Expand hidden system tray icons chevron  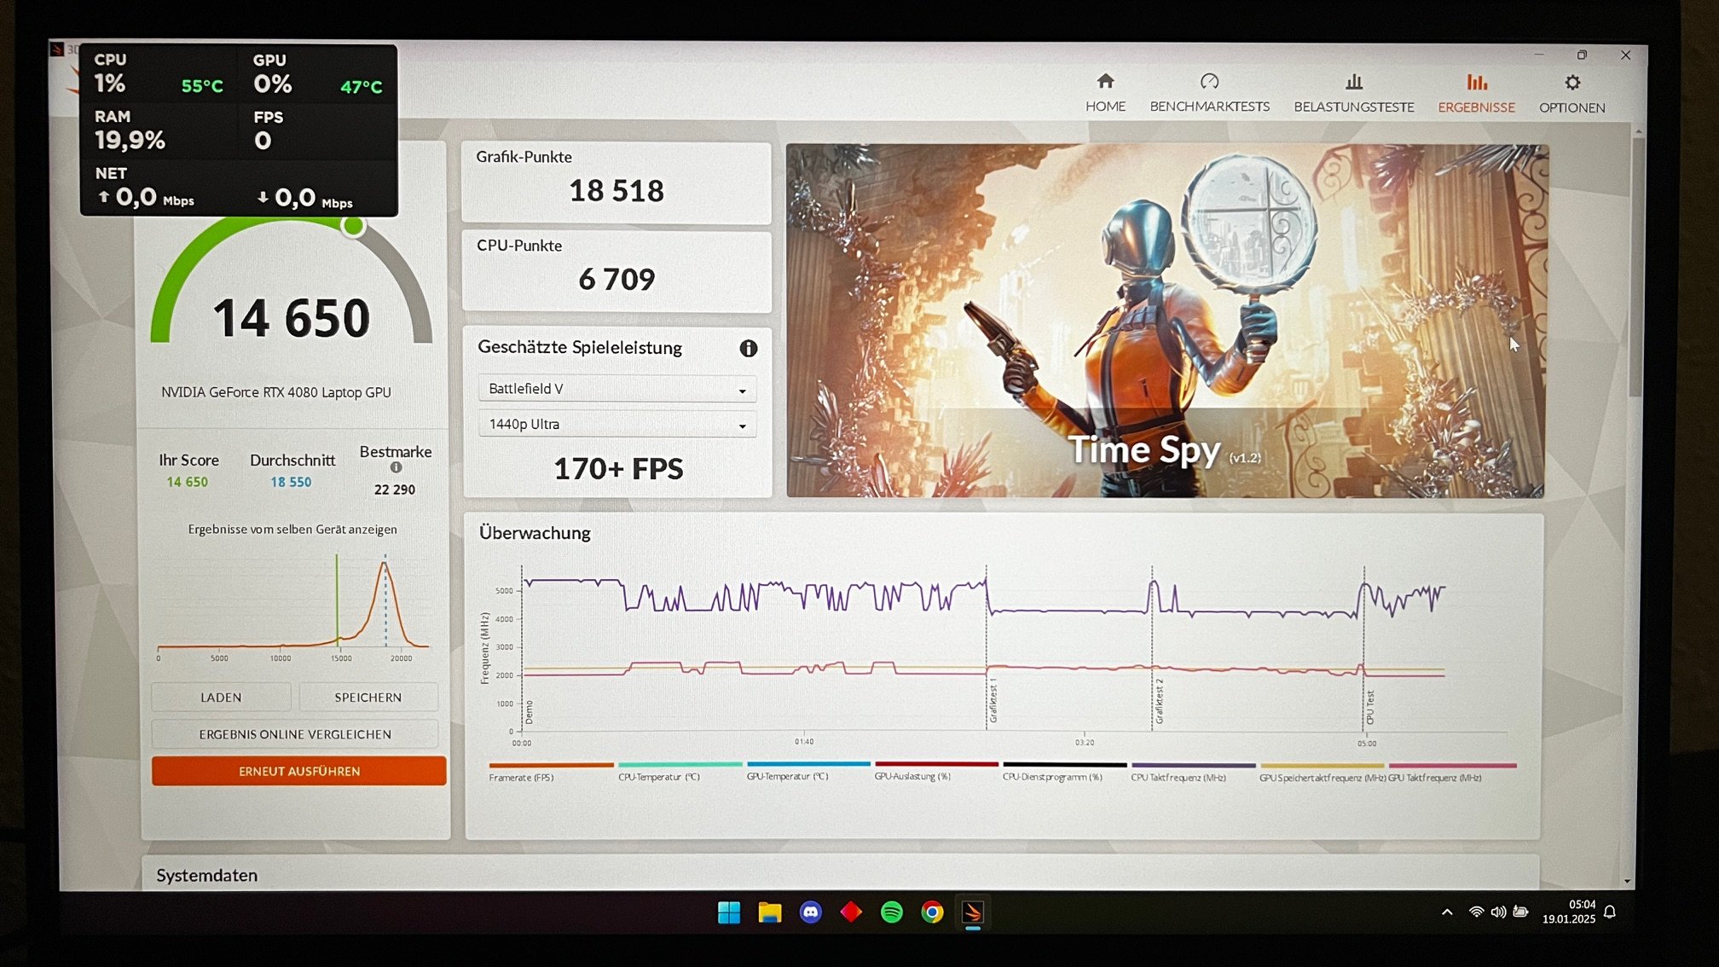(x=1447, y=912)
